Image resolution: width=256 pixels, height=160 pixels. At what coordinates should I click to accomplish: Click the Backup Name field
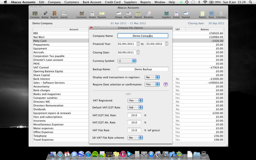(x=143, y=69)
